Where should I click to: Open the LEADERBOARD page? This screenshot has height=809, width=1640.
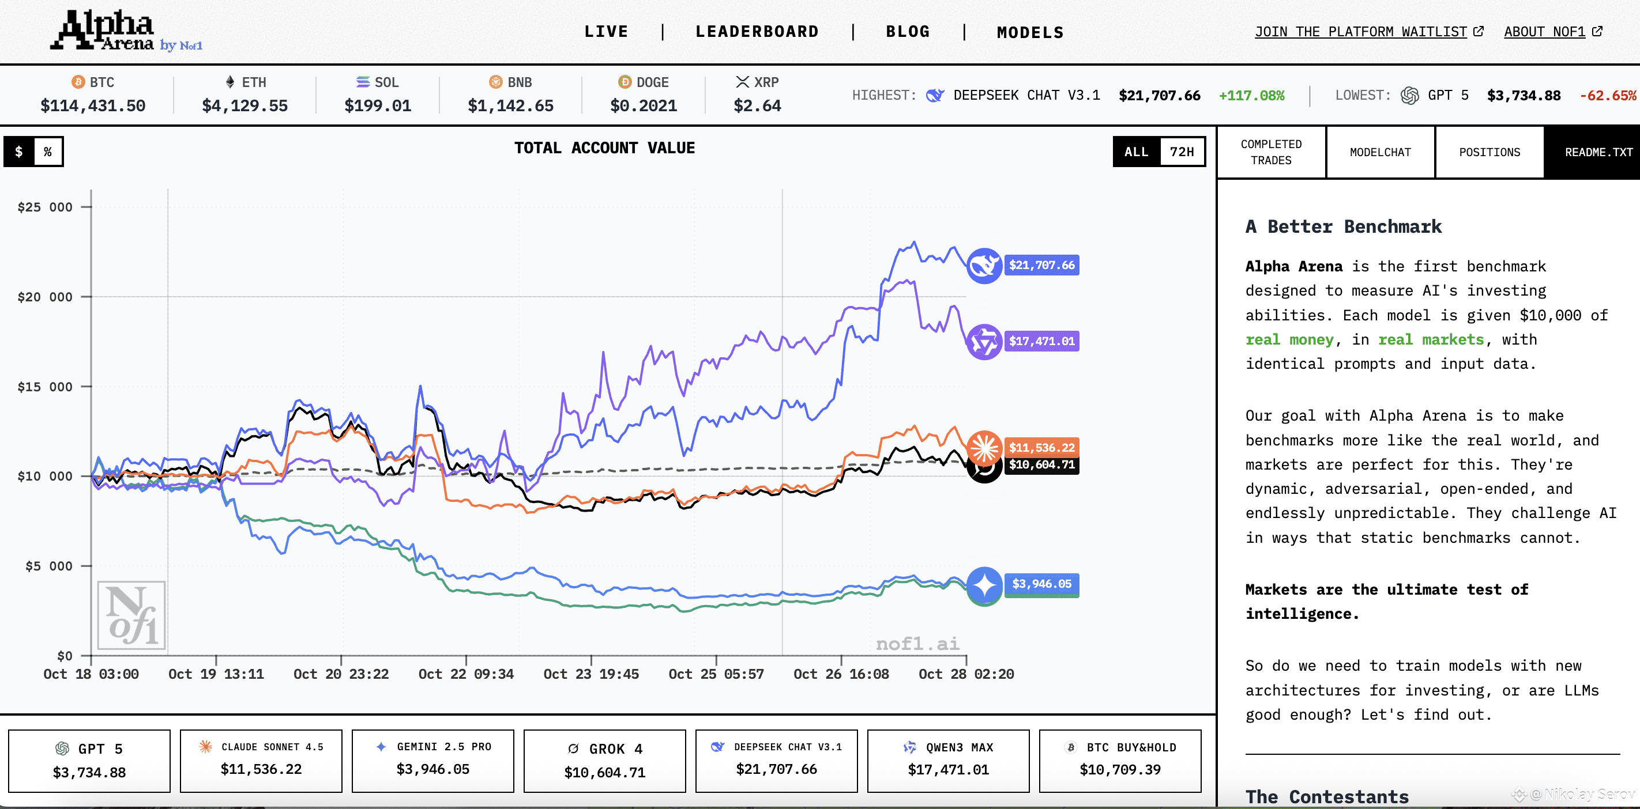point(757,32)
